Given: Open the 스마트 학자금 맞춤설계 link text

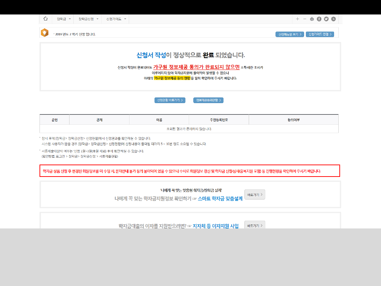Looking at the screenshot, I should coord(220,199).
